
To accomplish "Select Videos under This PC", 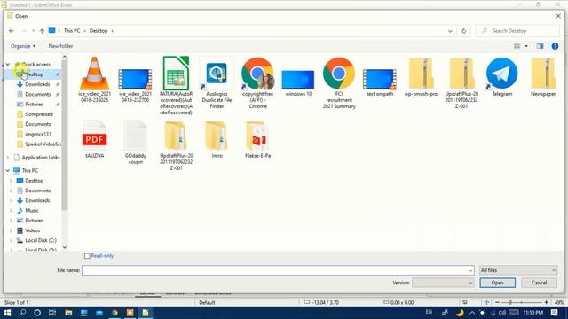I will click(32, 230).
